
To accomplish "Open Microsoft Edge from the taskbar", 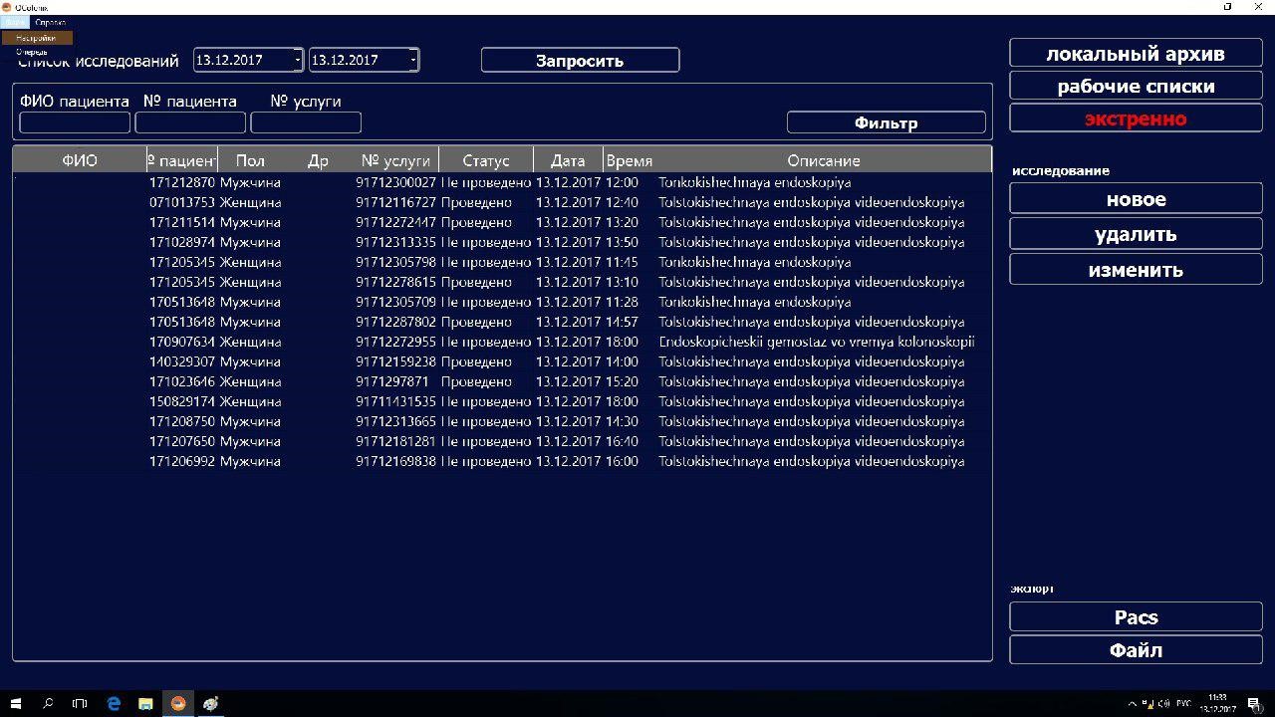I will [114, 703].
